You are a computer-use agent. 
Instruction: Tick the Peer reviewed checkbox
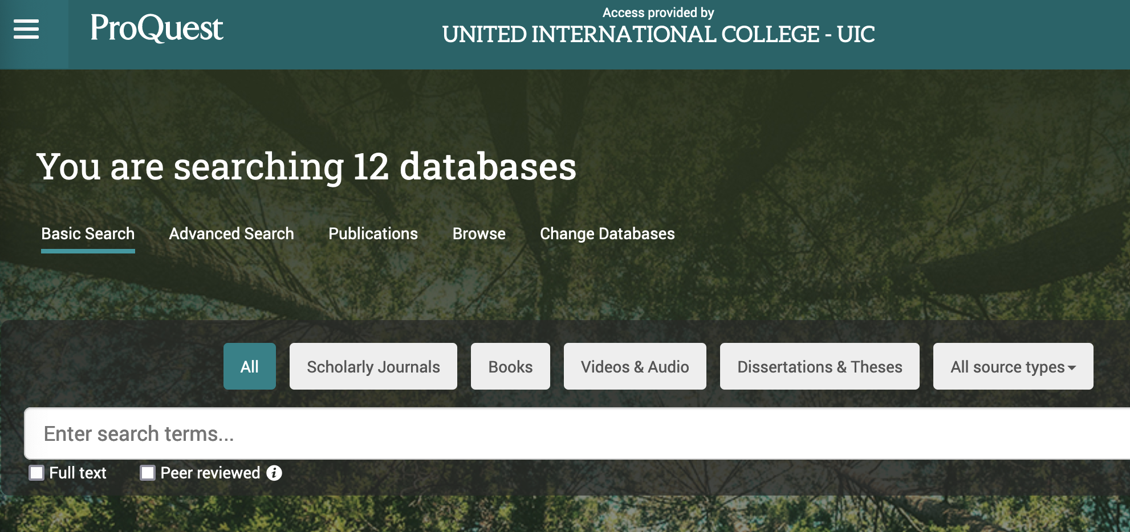click(x=148, y=473)
